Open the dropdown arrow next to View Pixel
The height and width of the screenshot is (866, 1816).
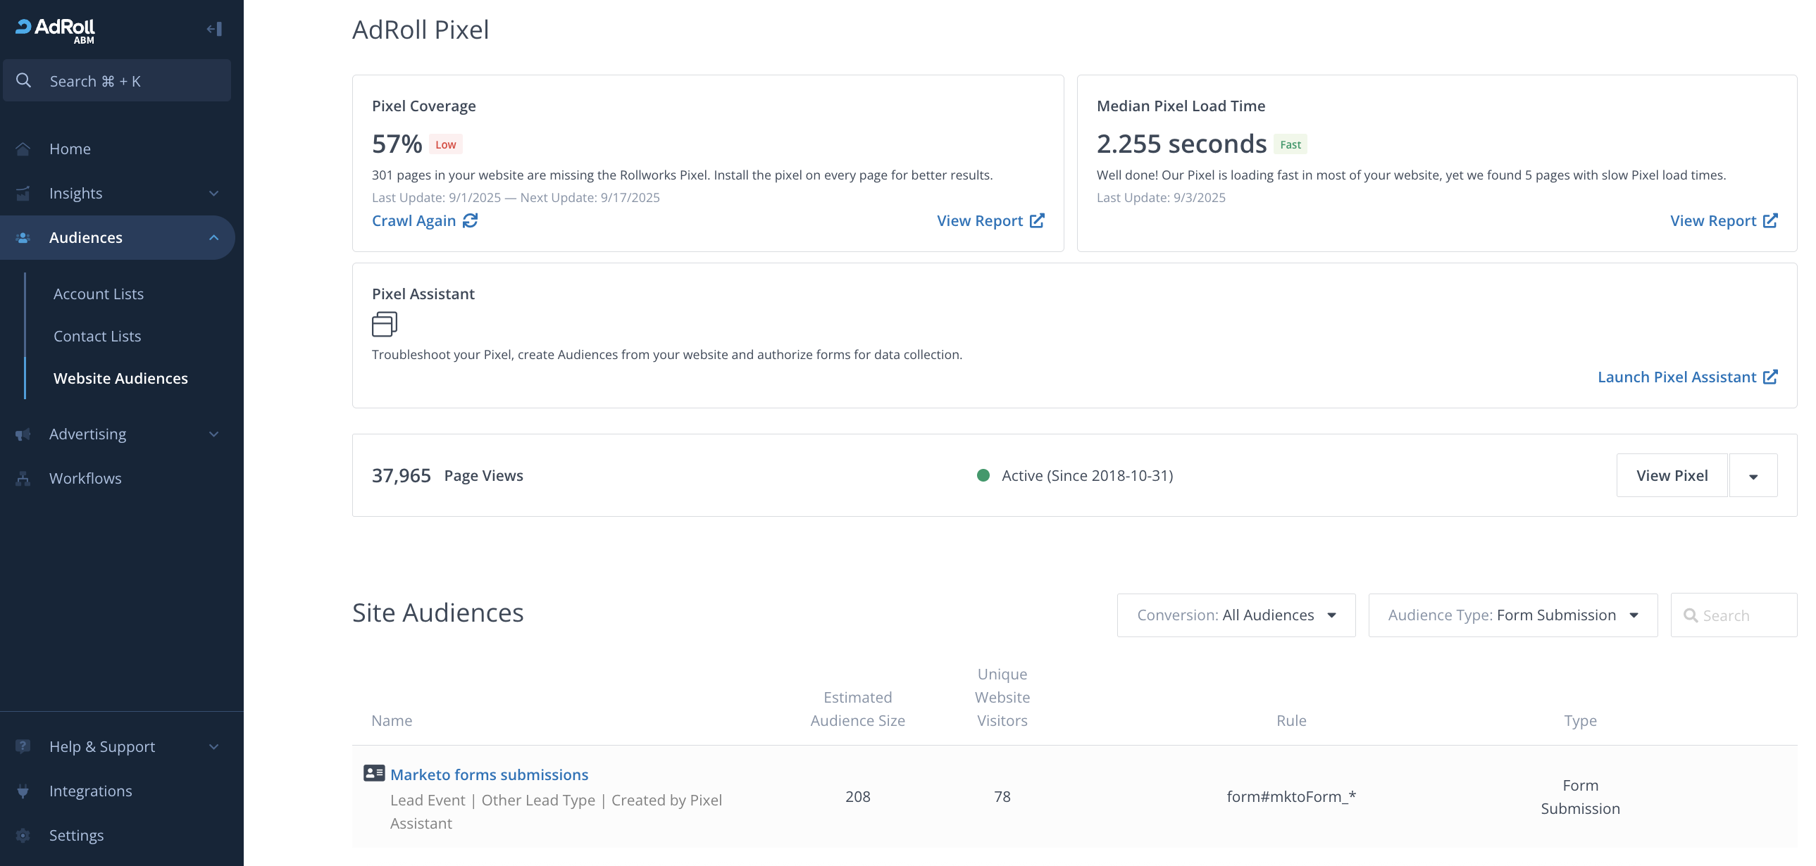pyautogui.click(x=1753, y=476)
